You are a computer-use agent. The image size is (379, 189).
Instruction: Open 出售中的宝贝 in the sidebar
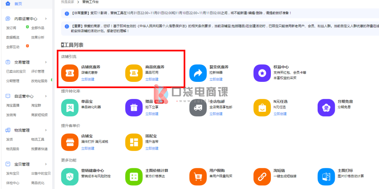(x=41, y=173)
